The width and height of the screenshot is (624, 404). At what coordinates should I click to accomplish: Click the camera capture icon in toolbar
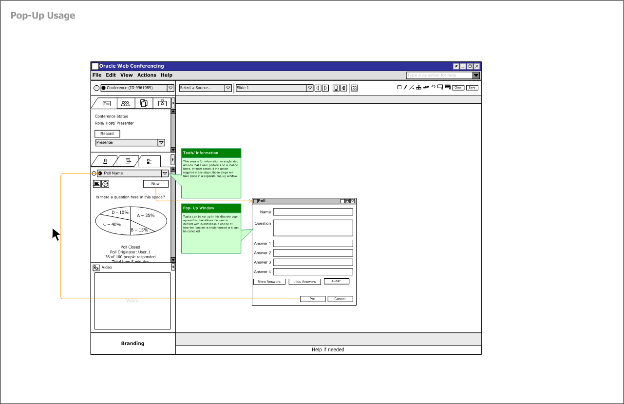click(354, 88)
